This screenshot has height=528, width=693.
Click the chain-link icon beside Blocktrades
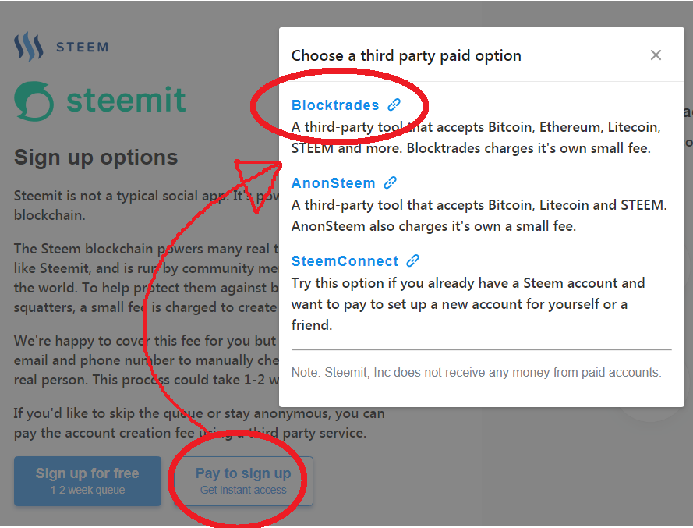[x=394, y=105]
